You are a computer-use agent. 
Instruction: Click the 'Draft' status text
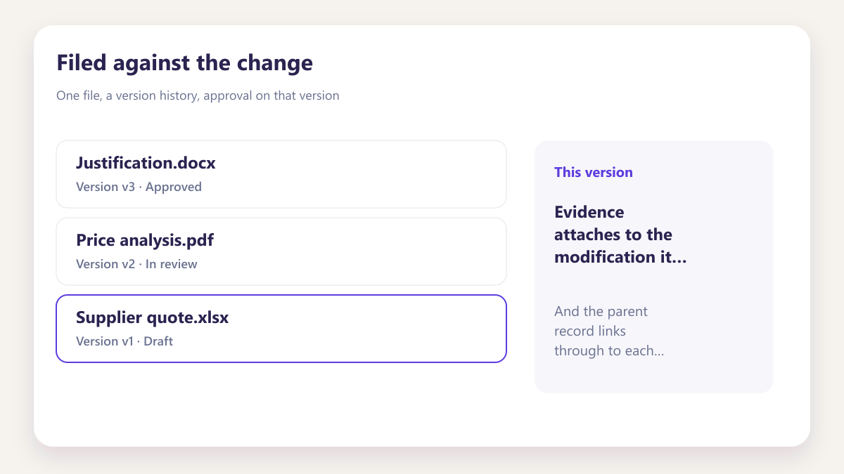[x=159, y=341]
